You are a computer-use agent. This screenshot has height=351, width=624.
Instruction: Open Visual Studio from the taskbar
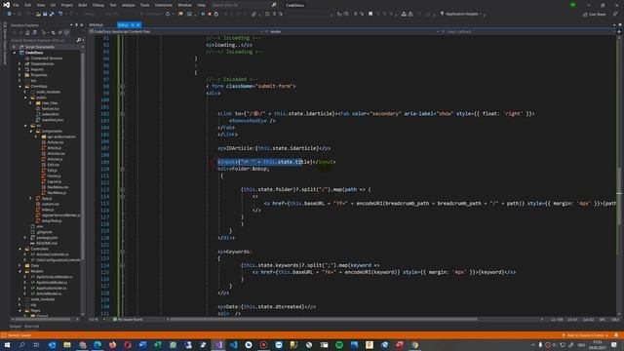[x=218, y=344]
